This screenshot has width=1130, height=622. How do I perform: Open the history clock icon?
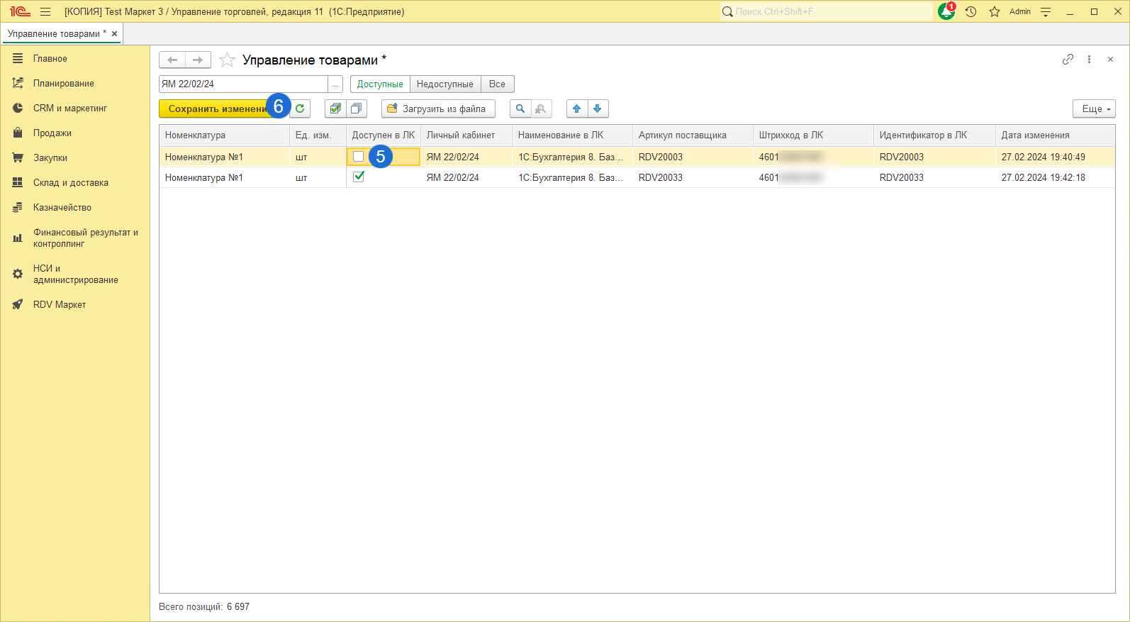[x=970, y=11]
